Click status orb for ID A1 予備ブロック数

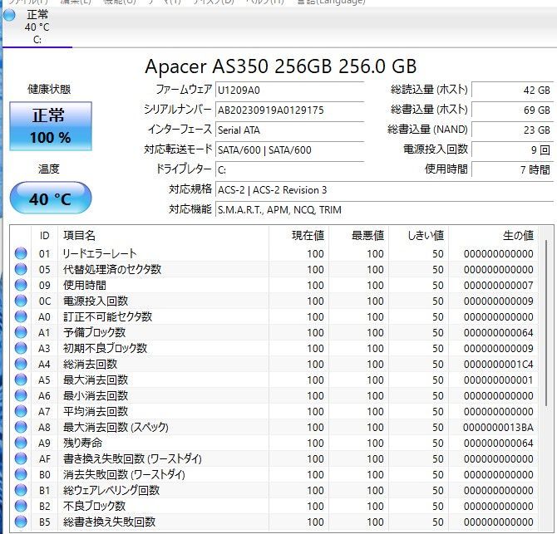(x=21, y=332)
